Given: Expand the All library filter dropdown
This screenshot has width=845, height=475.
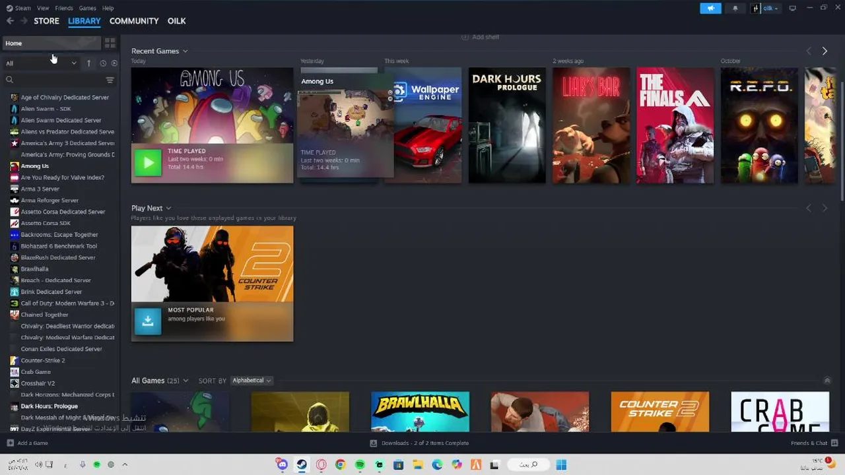Looking at the screenshot, I should tap(41, 63).
